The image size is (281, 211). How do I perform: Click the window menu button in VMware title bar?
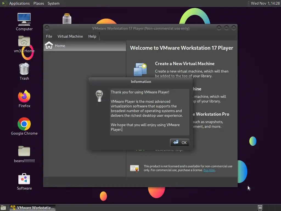tap(47, 28)
